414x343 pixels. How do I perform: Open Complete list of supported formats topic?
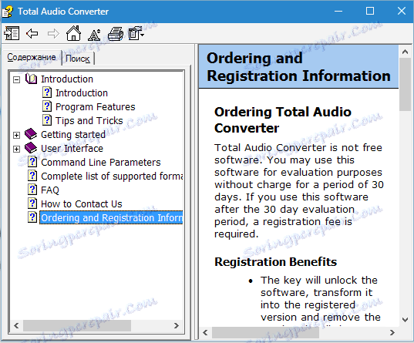pyautogui.click(x=112, y=176)
